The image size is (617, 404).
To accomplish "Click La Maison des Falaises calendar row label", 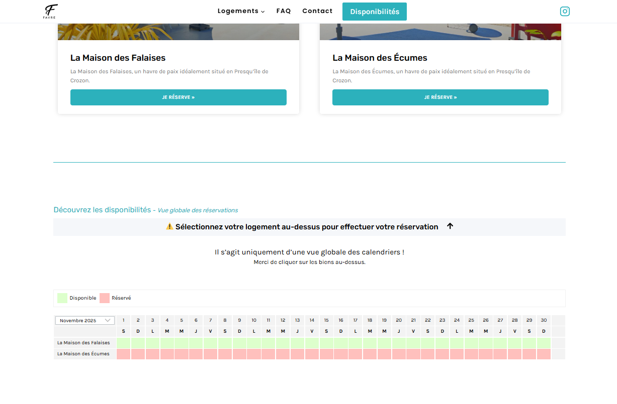I will click(x=83, y=343).
